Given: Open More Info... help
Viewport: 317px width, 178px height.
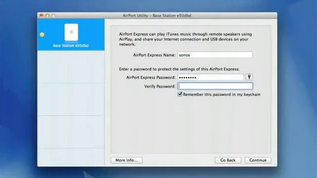Looking at the screenshot, I should tap(127, 160).
